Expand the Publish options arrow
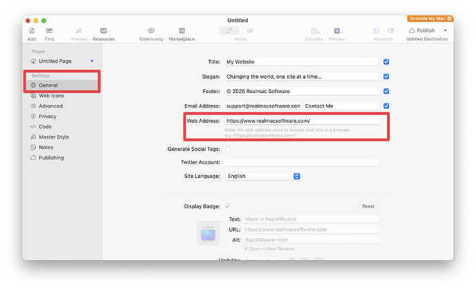This screenshot has width=476, height=289. [x=446, y=30]
